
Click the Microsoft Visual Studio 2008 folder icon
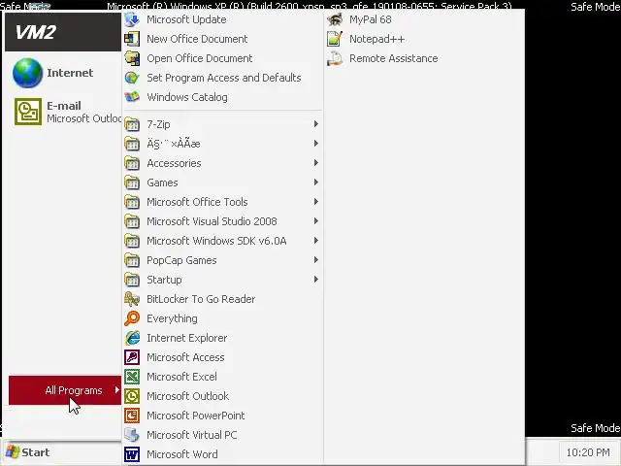point(132,221)
